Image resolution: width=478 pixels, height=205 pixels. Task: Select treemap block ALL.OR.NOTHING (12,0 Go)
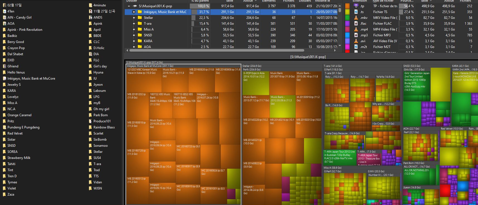coord(420,177)
